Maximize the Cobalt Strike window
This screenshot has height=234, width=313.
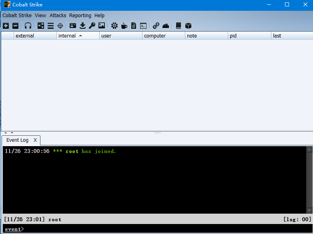(x=287, y=4)
